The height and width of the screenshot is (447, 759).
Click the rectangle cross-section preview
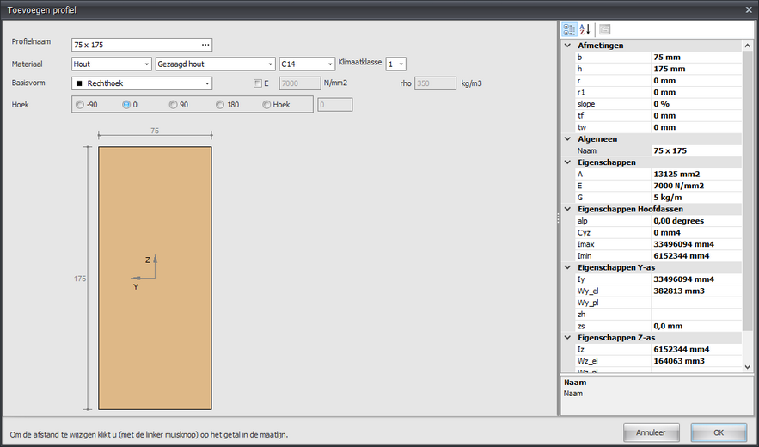(x=155, y=278)
